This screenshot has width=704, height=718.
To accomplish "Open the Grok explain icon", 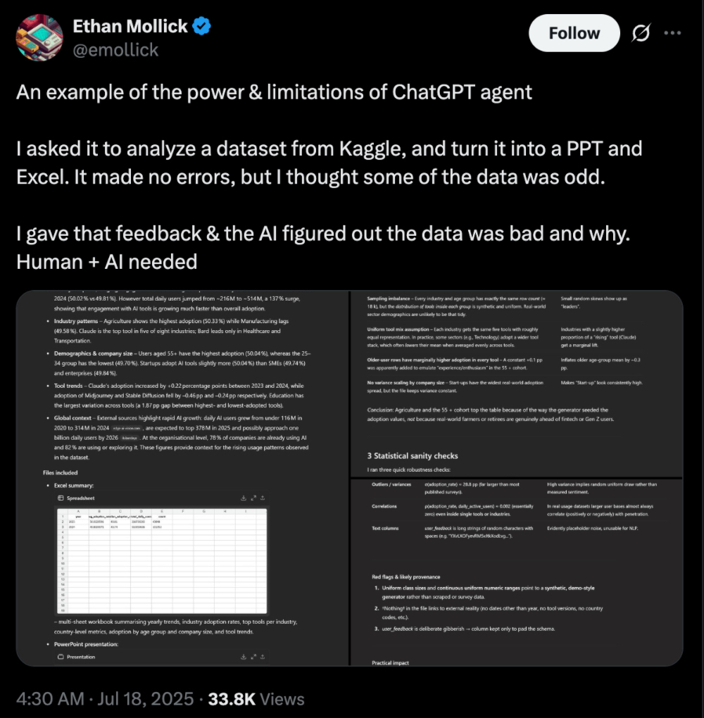I will (x=642, y=33).
